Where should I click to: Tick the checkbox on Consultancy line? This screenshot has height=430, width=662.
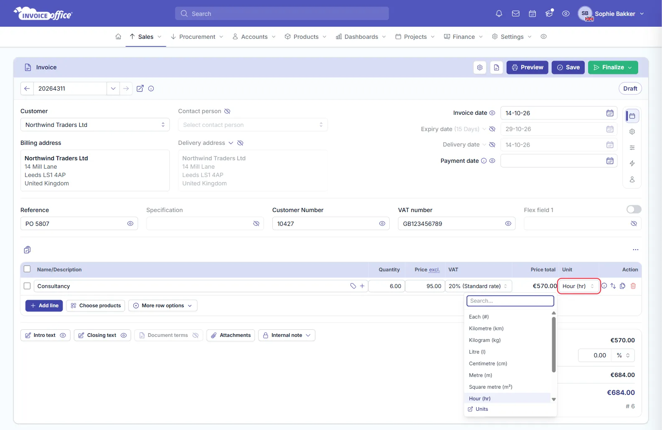pyautogui.click(x=27, y=286)
